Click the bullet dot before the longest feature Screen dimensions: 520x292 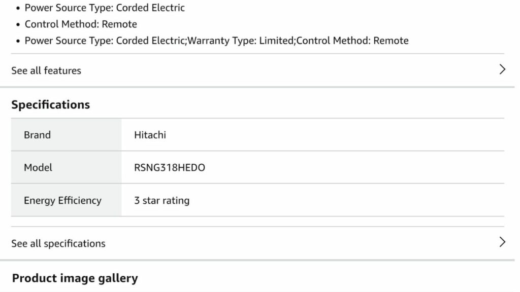click(18, 41)
